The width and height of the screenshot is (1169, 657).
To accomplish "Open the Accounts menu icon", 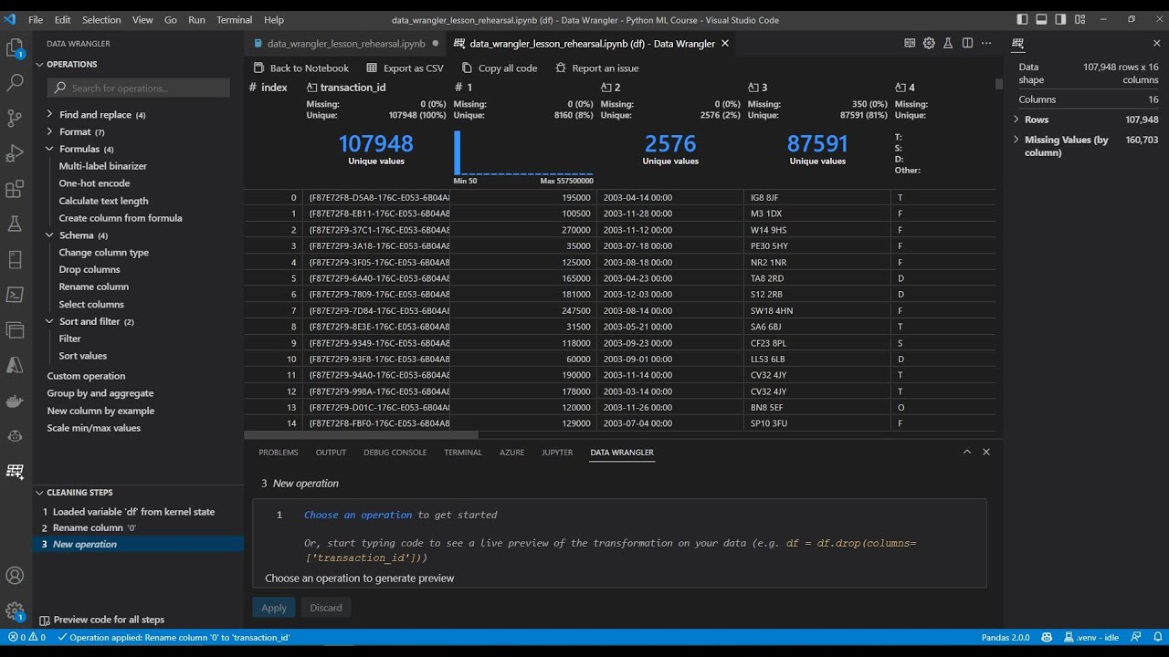I will click(15, 576).
